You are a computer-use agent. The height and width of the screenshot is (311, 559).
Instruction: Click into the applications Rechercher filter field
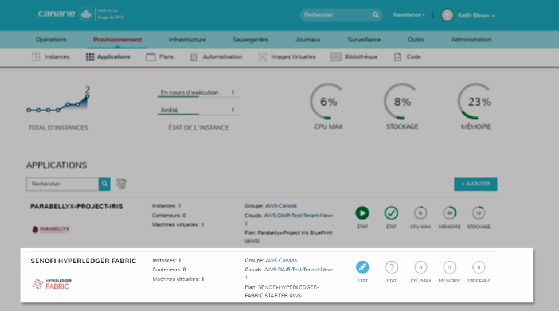pyautogui.click(x=62, y=184)
